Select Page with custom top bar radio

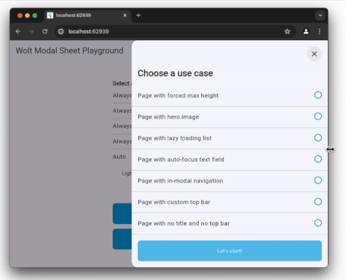click(x=318, y=202)
